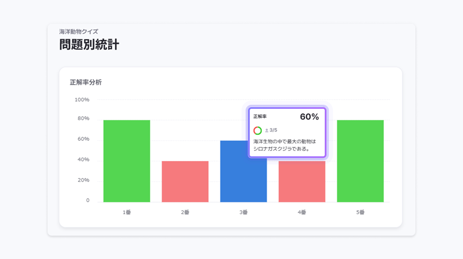
Task: Click the 2番 axis label
Action: tap(185, 212)
